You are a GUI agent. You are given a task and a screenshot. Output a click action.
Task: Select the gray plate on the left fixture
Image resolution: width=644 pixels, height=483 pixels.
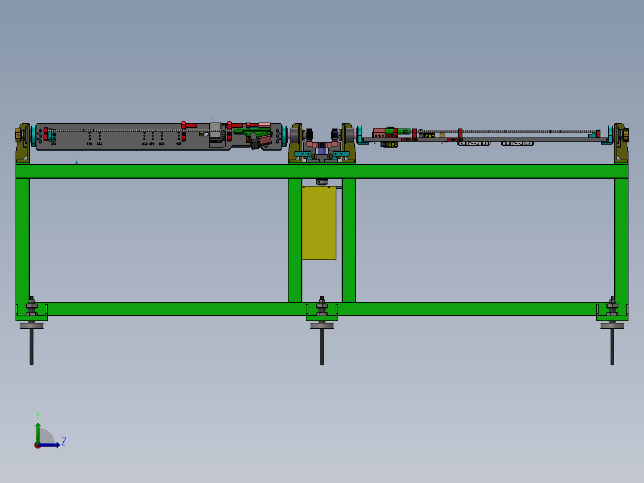(x=123, y=140)
